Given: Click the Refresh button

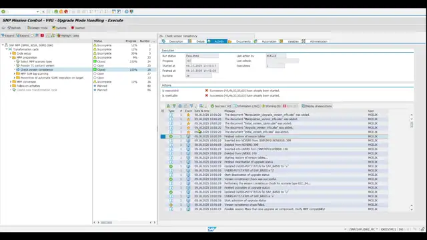Looking at the screenshot, I should [14, 28].
